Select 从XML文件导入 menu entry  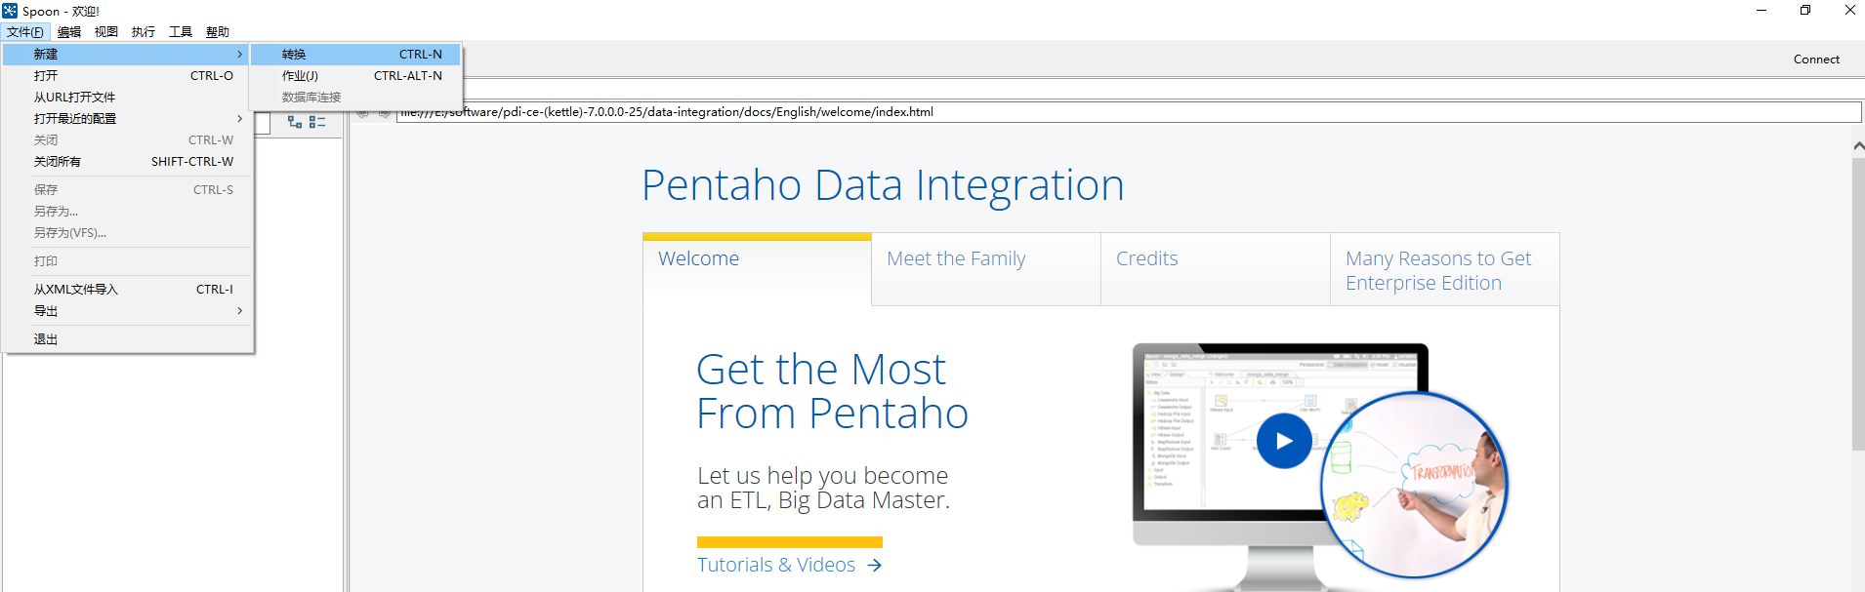coord(127,290)
